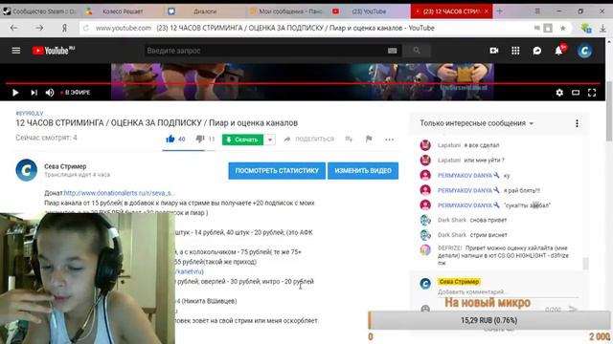Mute the player volume
This screenshot has height=344, width=613.
(50, 93)
